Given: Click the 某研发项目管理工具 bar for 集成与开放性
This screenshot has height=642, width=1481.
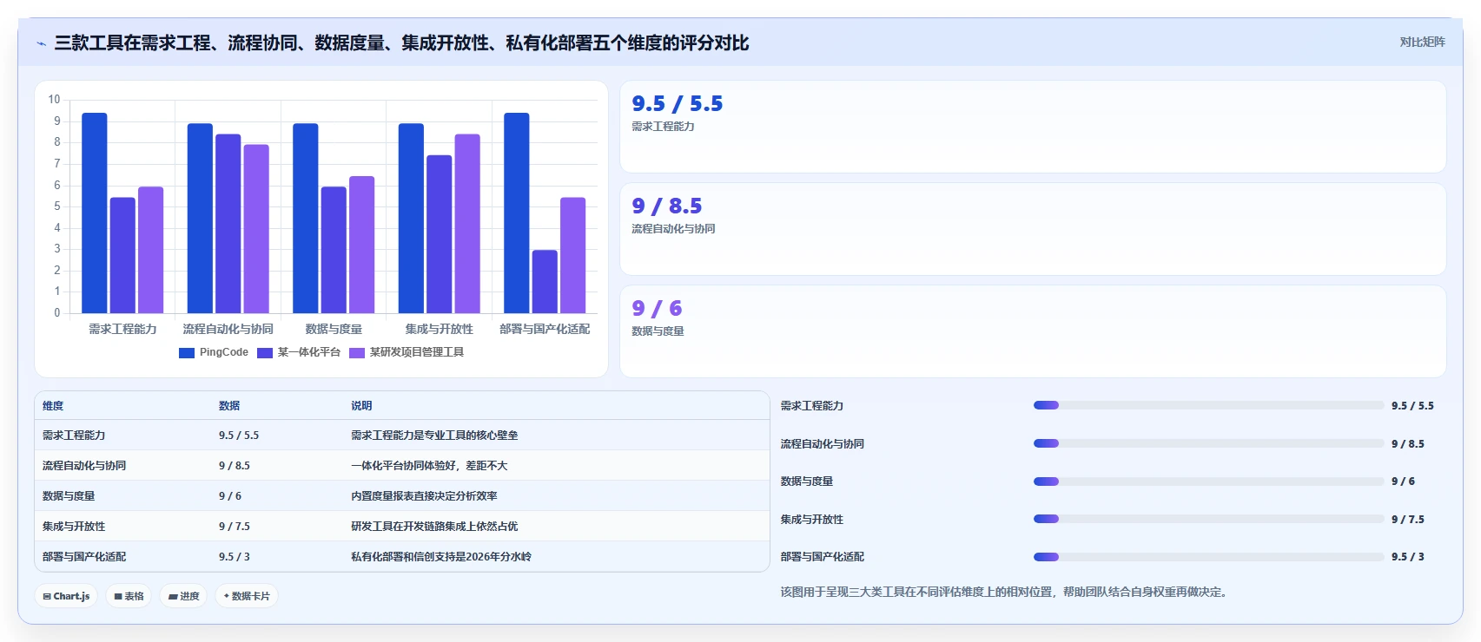Looking at the screenshot, I should pyautogui.click(x=467, y=224).
